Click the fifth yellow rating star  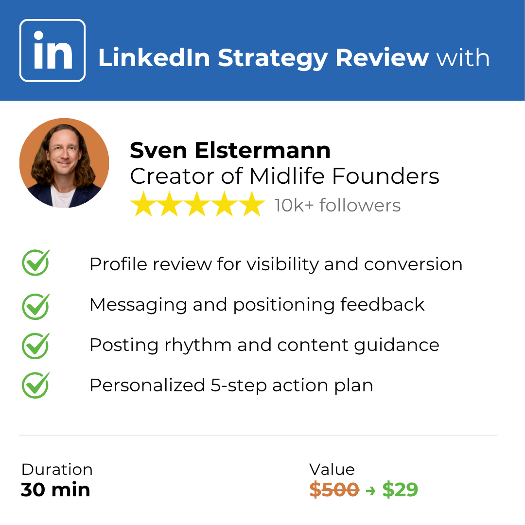pos(252,204)
